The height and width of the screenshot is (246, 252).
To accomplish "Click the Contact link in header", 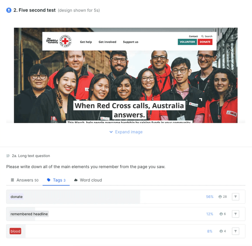I will point(193,36).
